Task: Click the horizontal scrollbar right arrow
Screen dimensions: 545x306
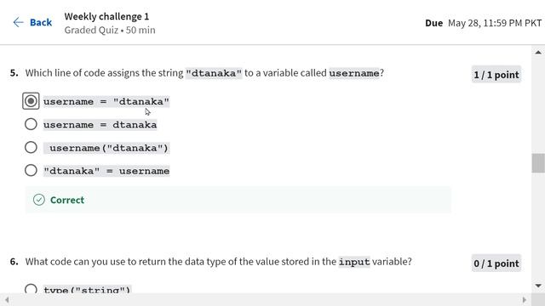Action: [525, 300]
